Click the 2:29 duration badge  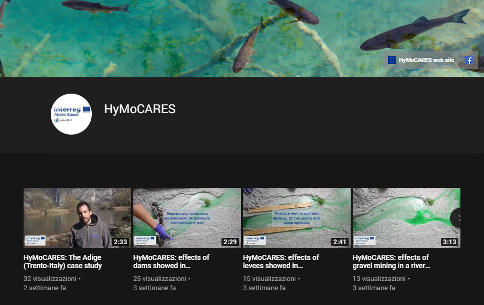coord(230,242)
